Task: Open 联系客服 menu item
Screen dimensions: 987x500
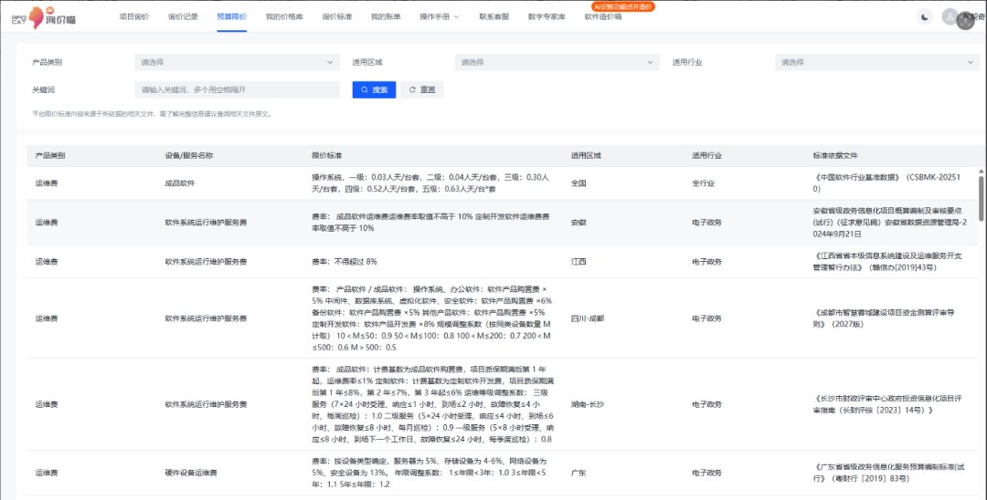Action: (494, 17)
